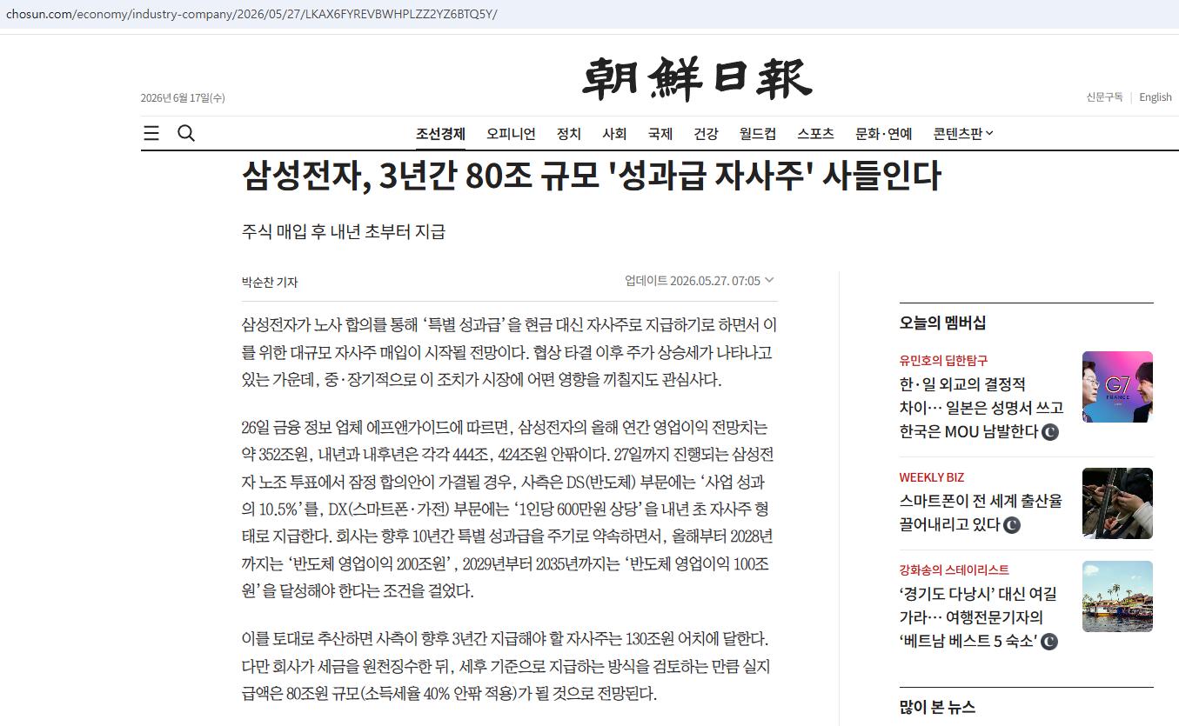Open the G7 diplomacy article thumbnail

[x=1117, y=387]
